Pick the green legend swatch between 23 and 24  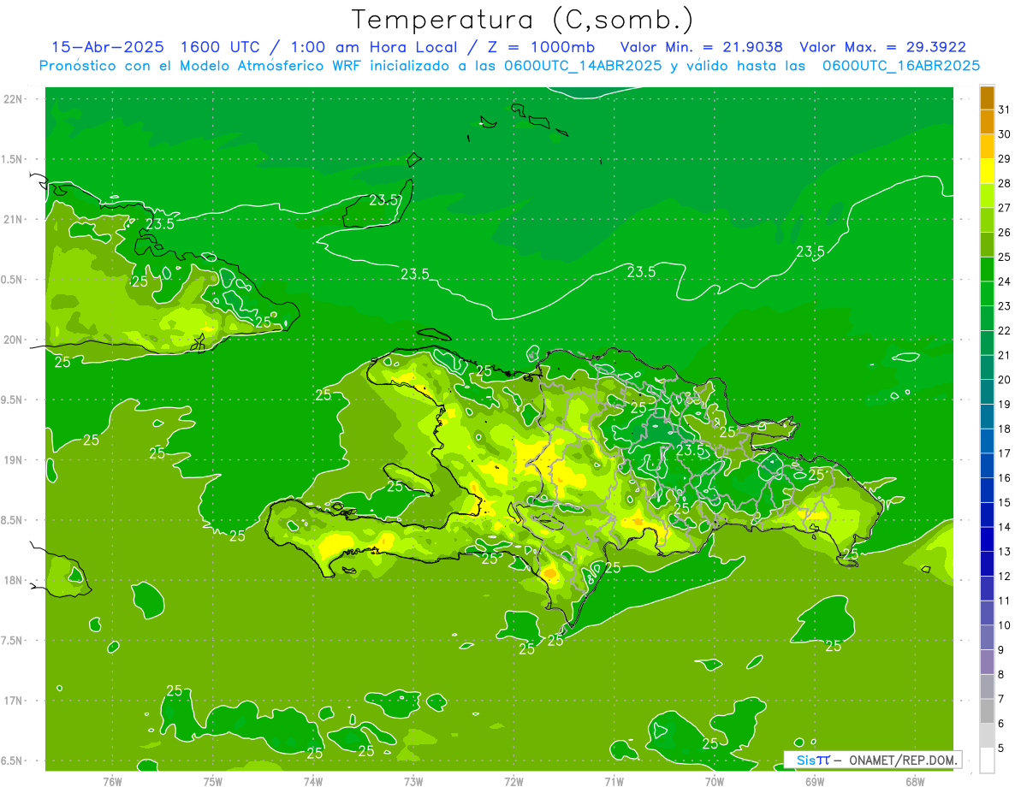(x=987, y=293)
